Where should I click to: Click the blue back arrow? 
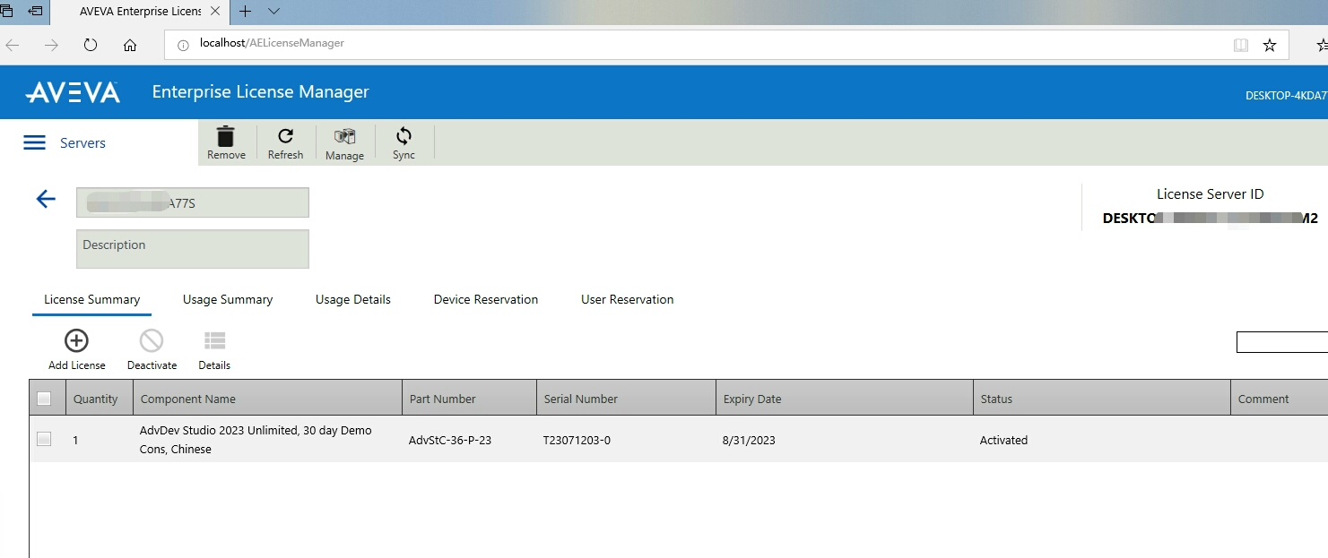[x=46, y=200]
